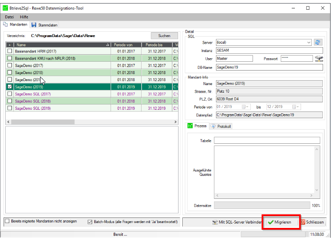Click '31.12.2019' in SageDemo SQL (2019) row
Screen dimensions: 335x246
[157, 108]
